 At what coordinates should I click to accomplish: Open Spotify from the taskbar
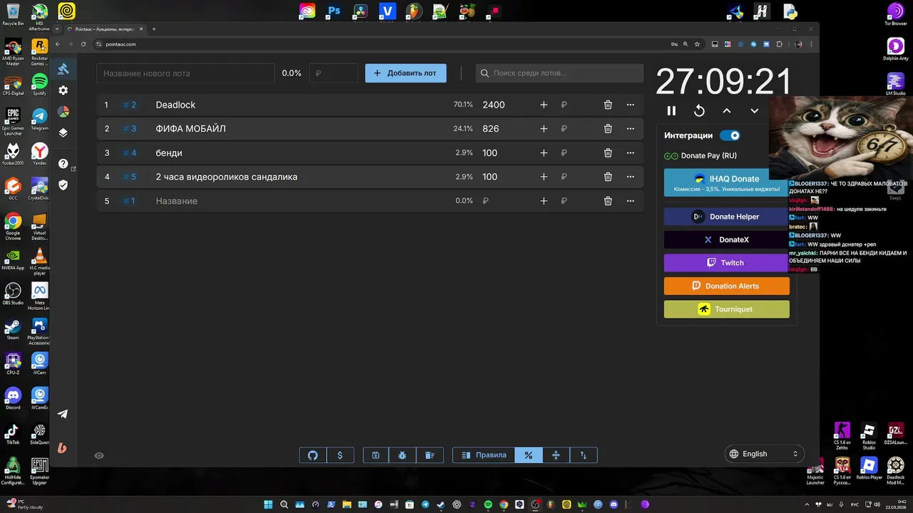pyautogui.click(x=488, y=504)
